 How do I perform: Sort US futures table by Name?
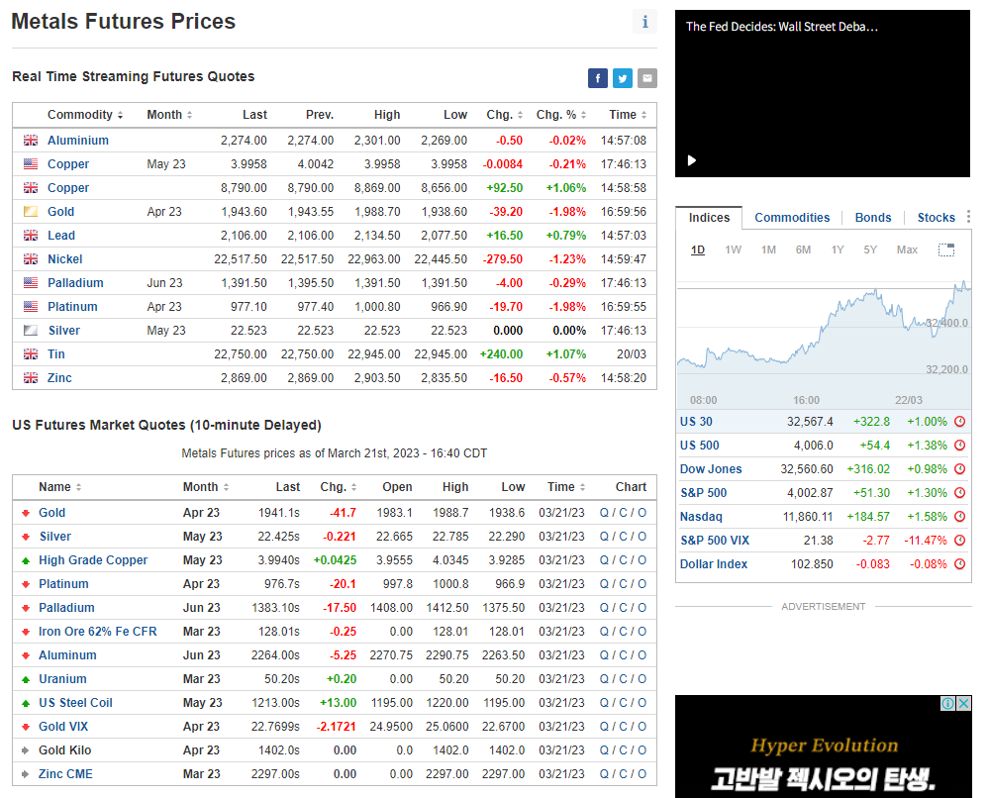[x=59, y=487]
